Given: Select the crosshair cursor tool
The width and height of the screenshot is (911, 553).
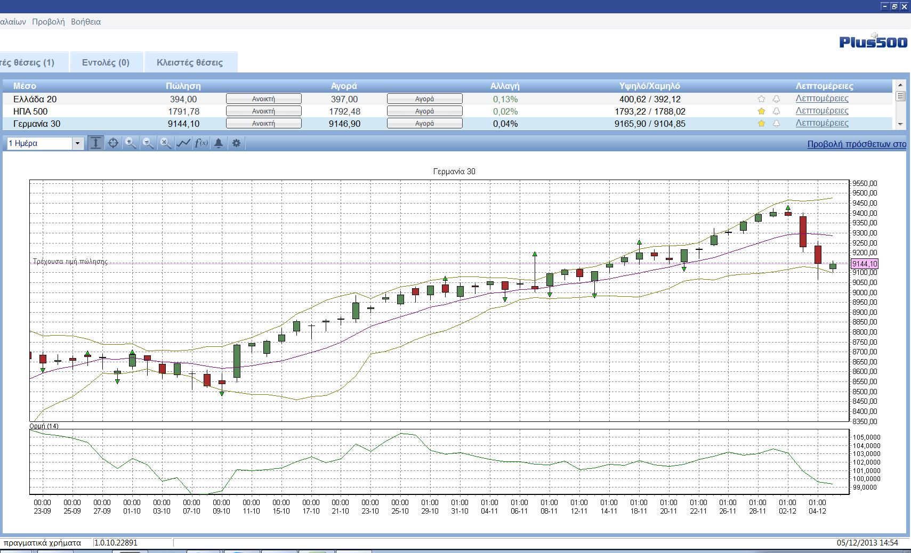Looking at the screenshot, I should coord(113,143).
